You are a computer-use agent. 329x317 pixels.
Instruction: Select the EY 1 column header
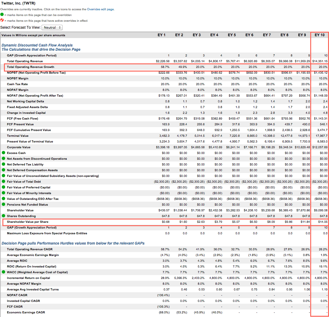pos(162,35)
